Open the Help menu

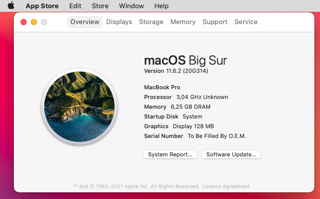[x=161, y=6]
